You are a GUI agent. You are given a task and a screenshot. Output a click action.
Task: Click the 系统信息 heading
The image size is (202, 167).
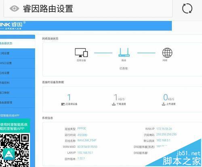point(47,118)
